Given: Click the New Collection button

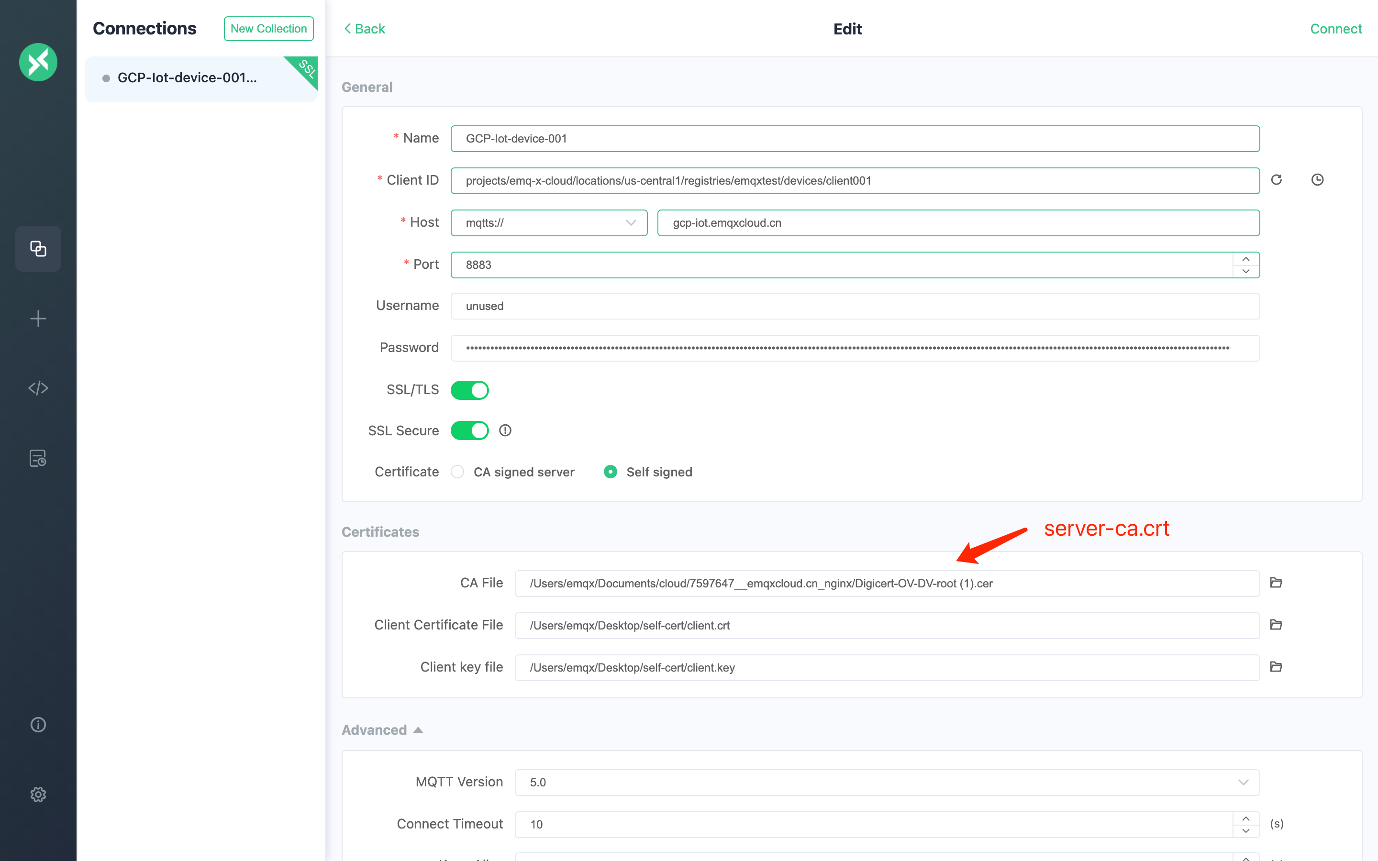Looking at the screenshot, I should [x=269, y=28].
